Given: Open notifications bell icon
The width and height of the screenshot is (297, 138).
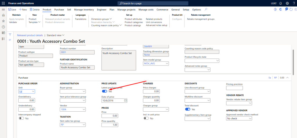Looking at the screenshot, I should pos(281,3).
